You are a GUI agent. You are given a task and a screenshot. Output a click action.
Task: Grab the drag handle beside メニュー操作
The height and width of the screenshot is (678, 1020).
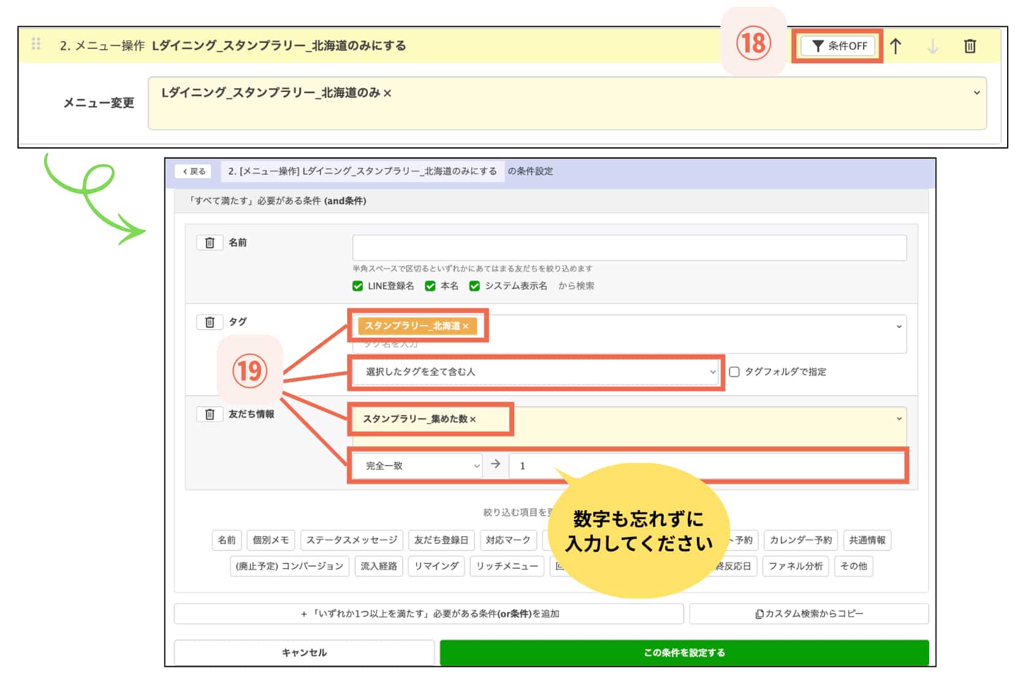36,44
